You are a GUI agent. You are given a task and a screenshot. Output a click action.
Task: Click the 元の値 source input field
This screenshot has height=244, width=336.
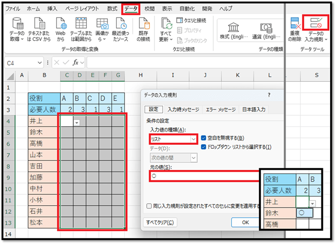203,176
